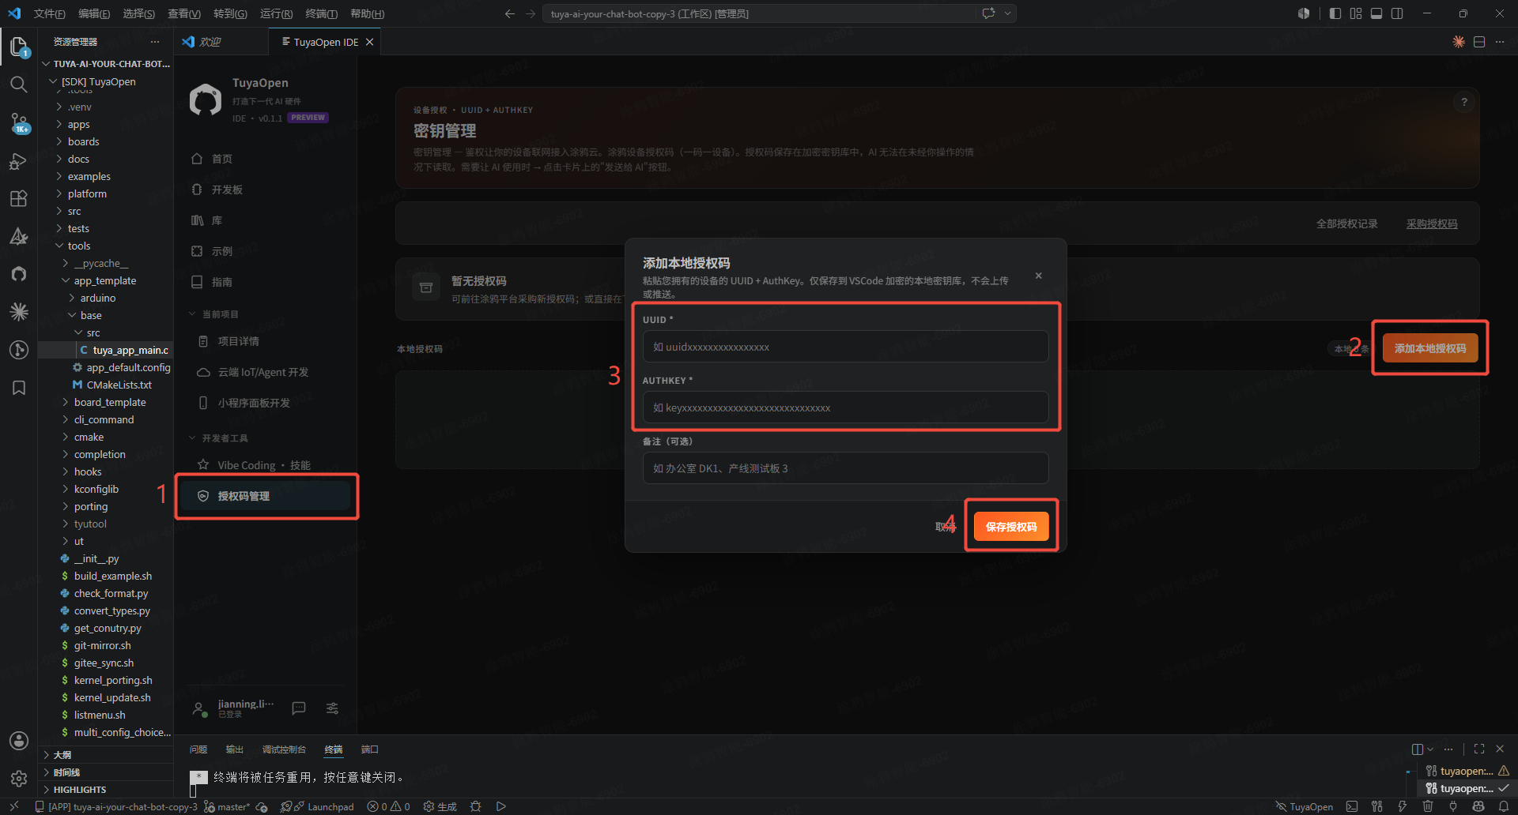Switch to the 调试控制台 panel tab
The image size is (1518, 815).
point(284,749)
